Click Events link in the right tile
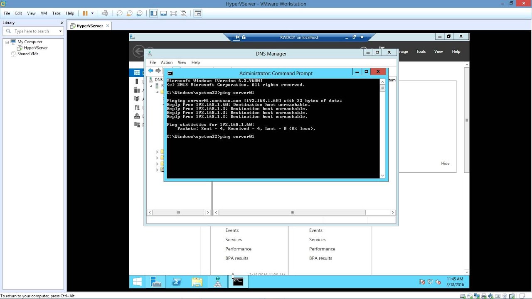The width and height of the screenshot is (532, 299). (x=316, y=230)
